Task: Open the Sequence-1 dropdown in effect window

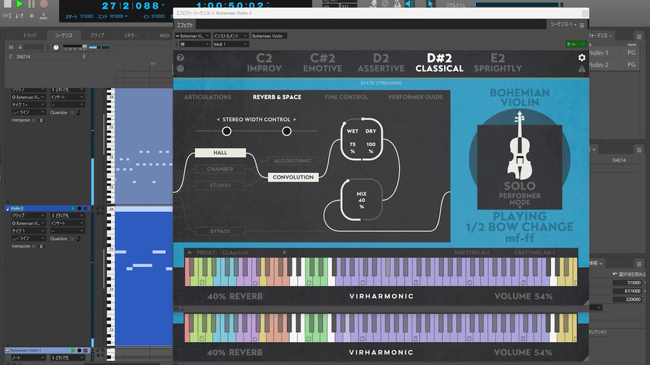Action: pos(563,25)
